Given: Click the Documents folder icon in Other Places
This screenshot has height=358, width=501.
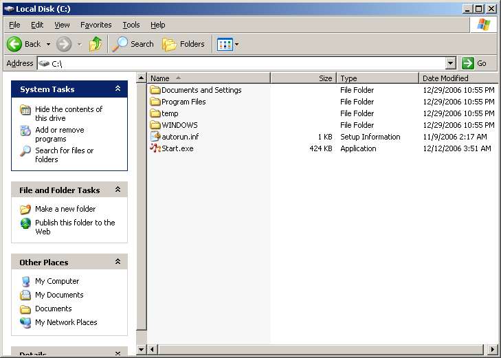Looking at the screenshot, I should point(25,309).
